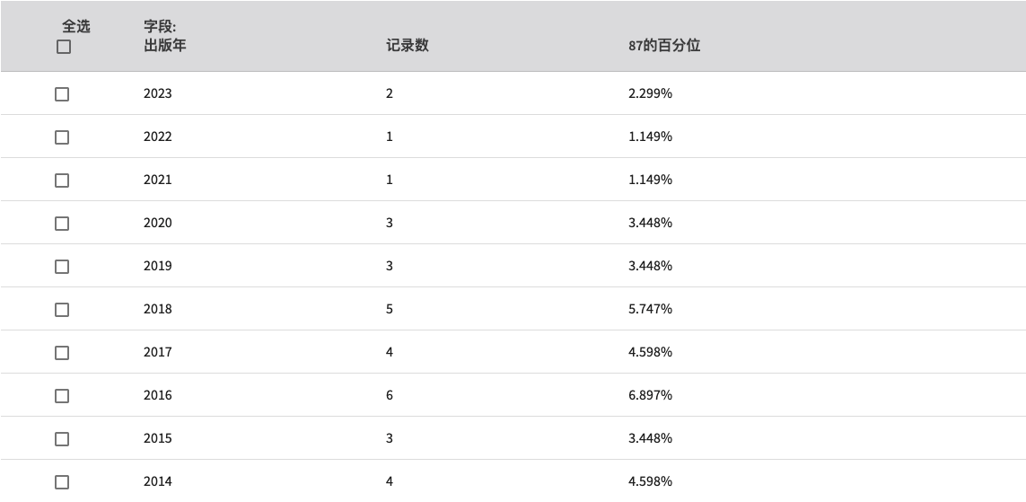Click the 记录数 column header
This screenshot has width=1026, height=502.
[x=407, y=45]
